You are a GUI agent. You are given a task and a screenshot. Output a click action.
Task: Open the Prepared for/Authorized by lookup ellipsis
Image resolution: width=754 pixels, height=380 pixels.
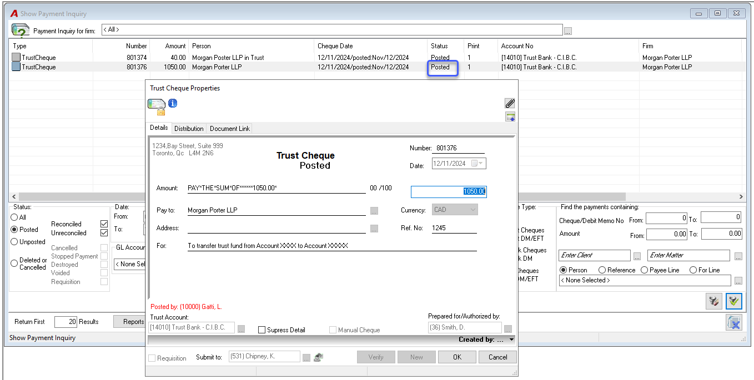[x=507, y=329]
